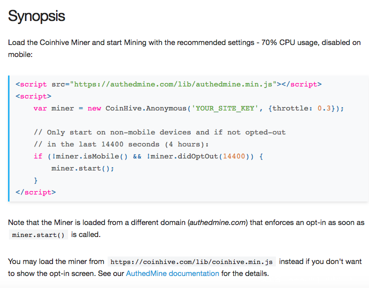This screenshot has width=369, height=288.
Task: Click the inline coinhive.min.js URL code
Action: pos(191,262)
